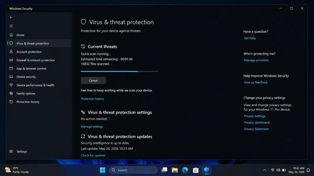Click the Family options people icon

(x=11, y=93)
